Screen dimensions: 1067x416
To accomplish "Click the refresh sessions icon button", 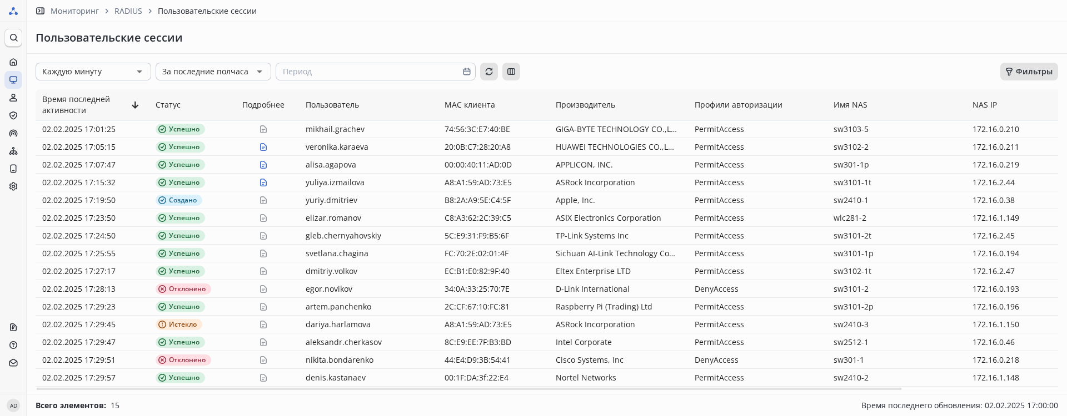I will (489, 72).
